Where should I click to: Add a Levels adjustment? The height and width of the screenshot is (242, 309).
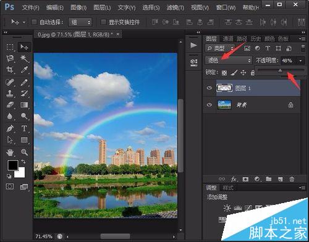pyautogui.click(x=237, y=208)
